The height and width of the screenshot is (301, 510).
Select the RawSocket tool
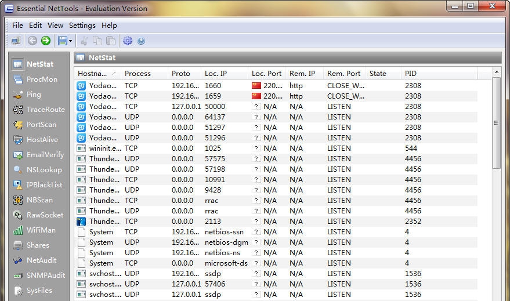tap(44, 215)
